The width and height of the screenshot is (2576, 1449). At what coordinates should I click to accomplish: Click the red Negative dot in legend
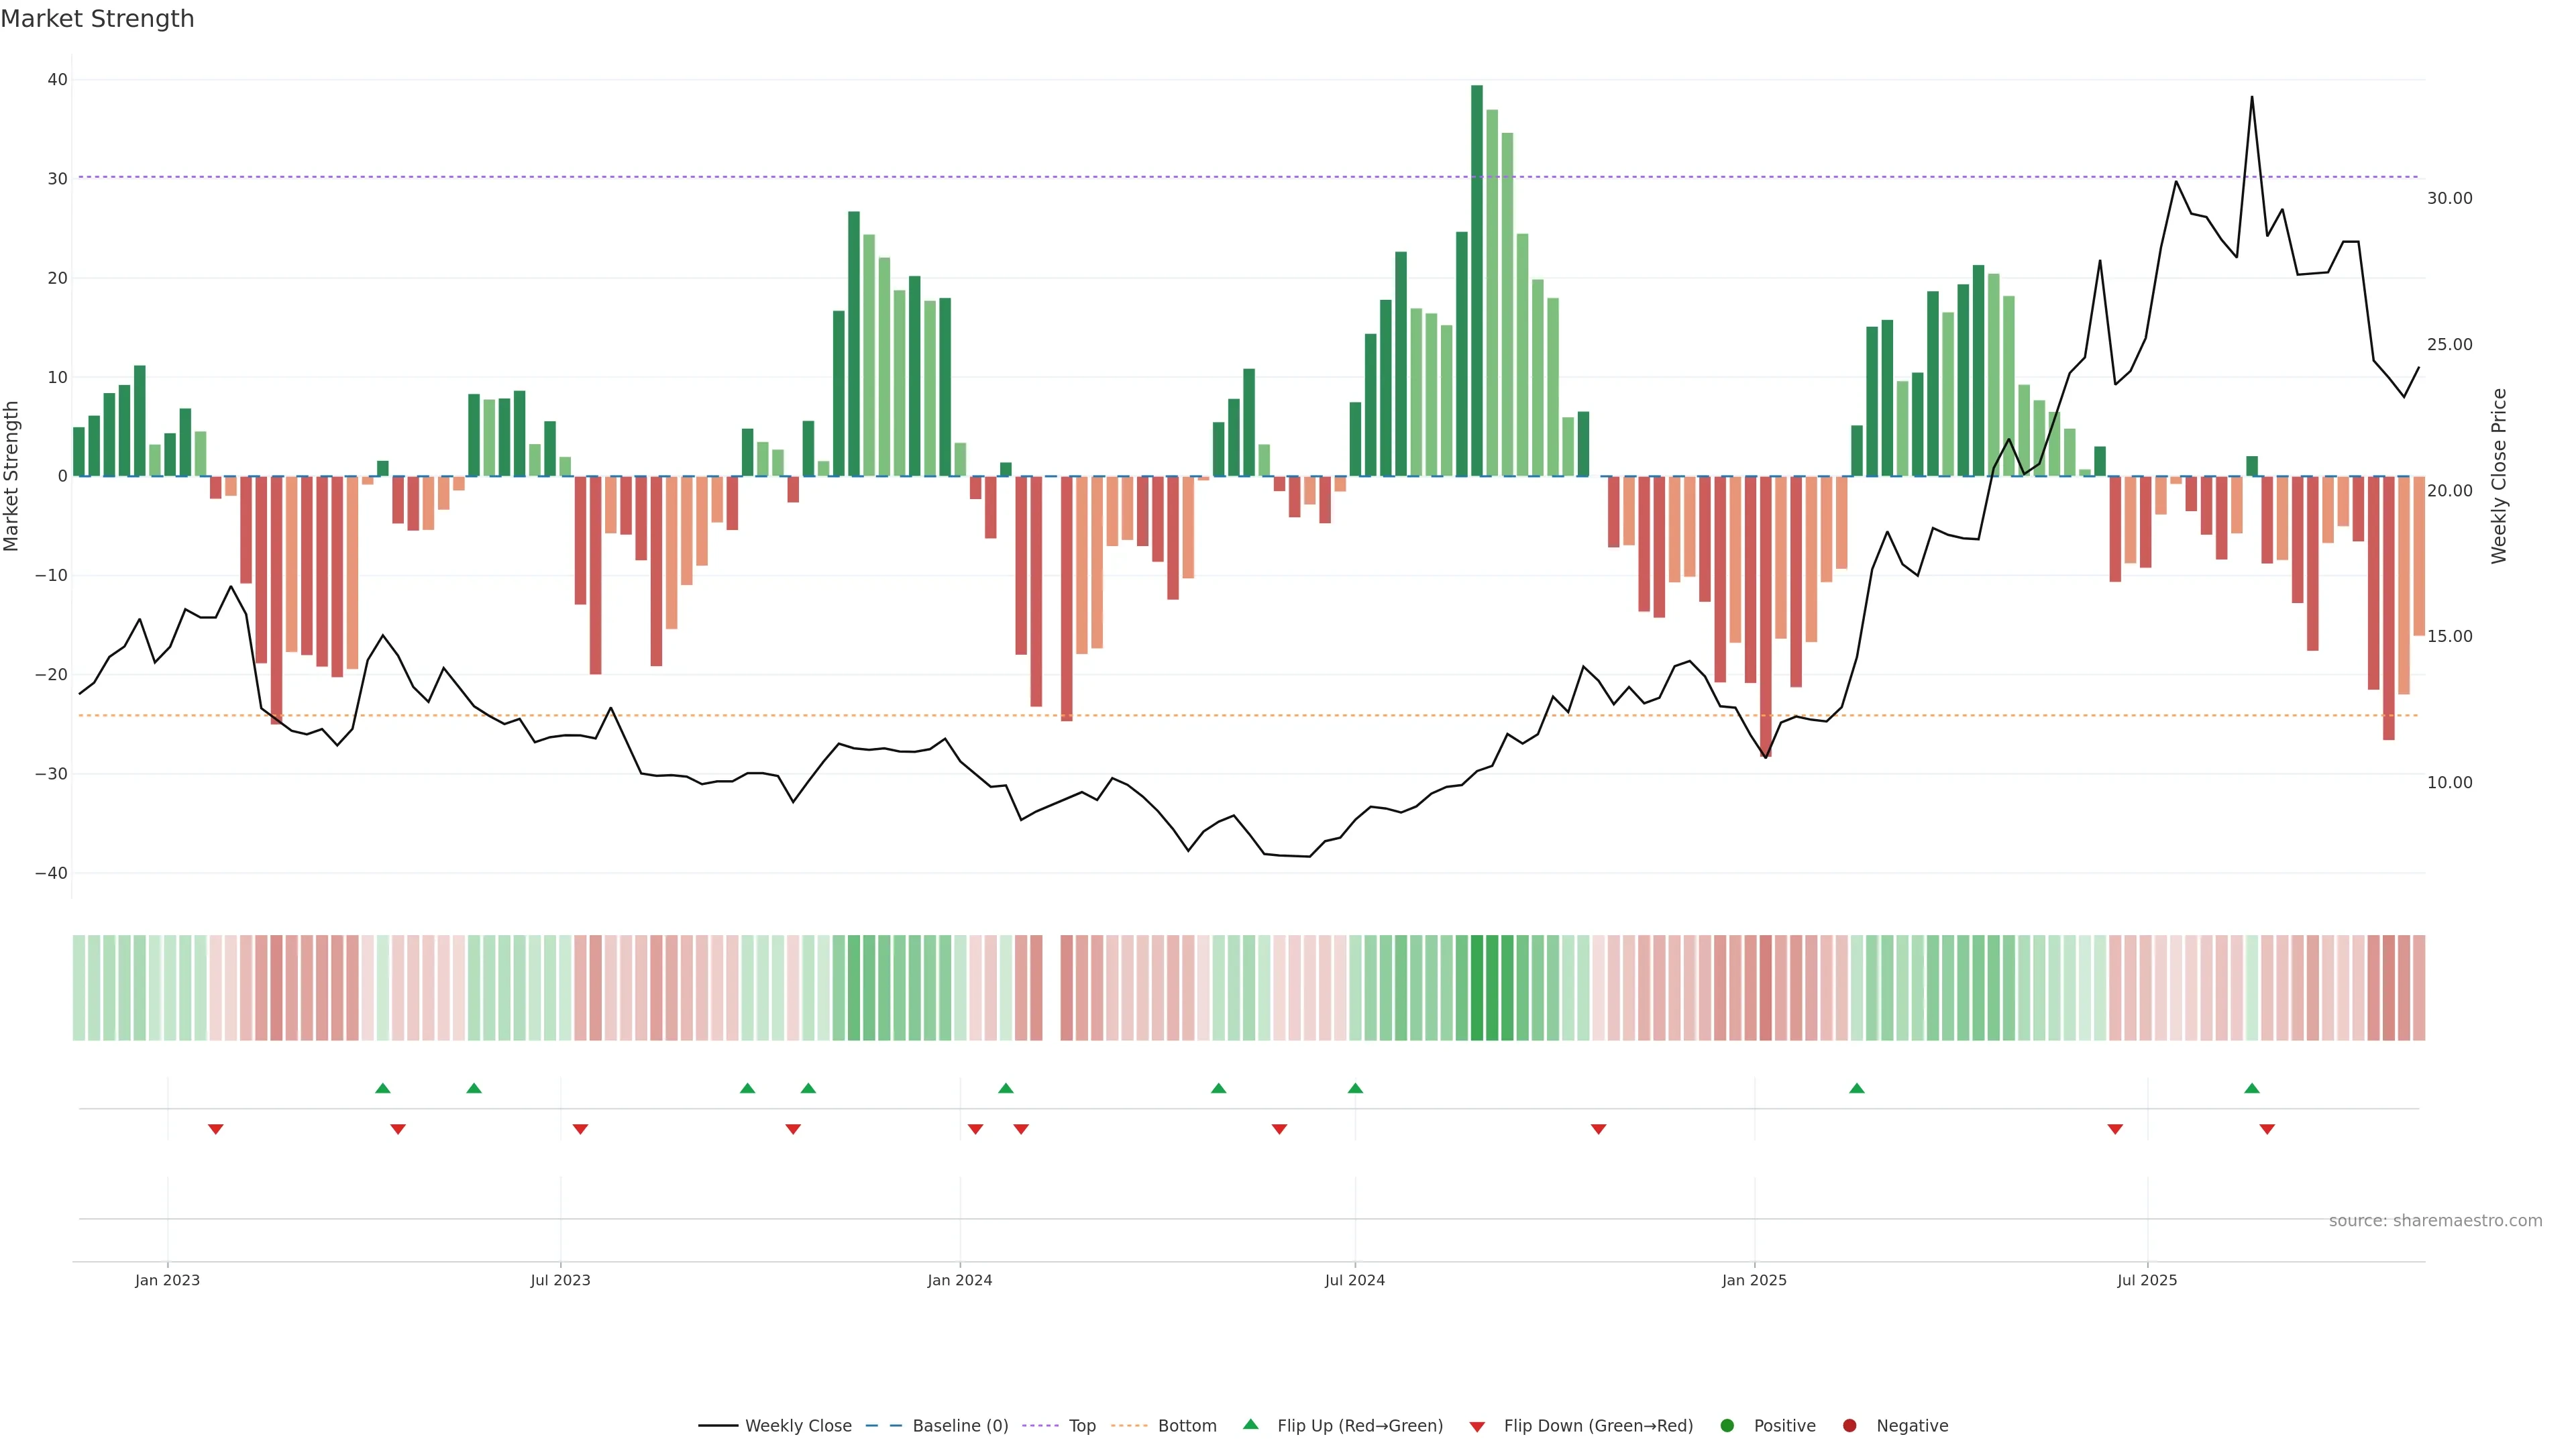click(1849, 1426)
